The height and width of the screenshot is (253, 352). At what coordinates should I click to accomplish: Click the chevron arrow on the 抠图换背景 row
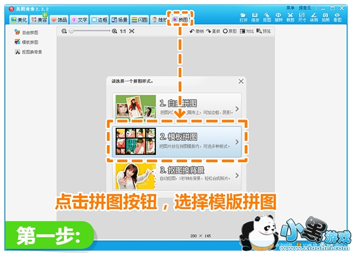[x=237, y=176]
